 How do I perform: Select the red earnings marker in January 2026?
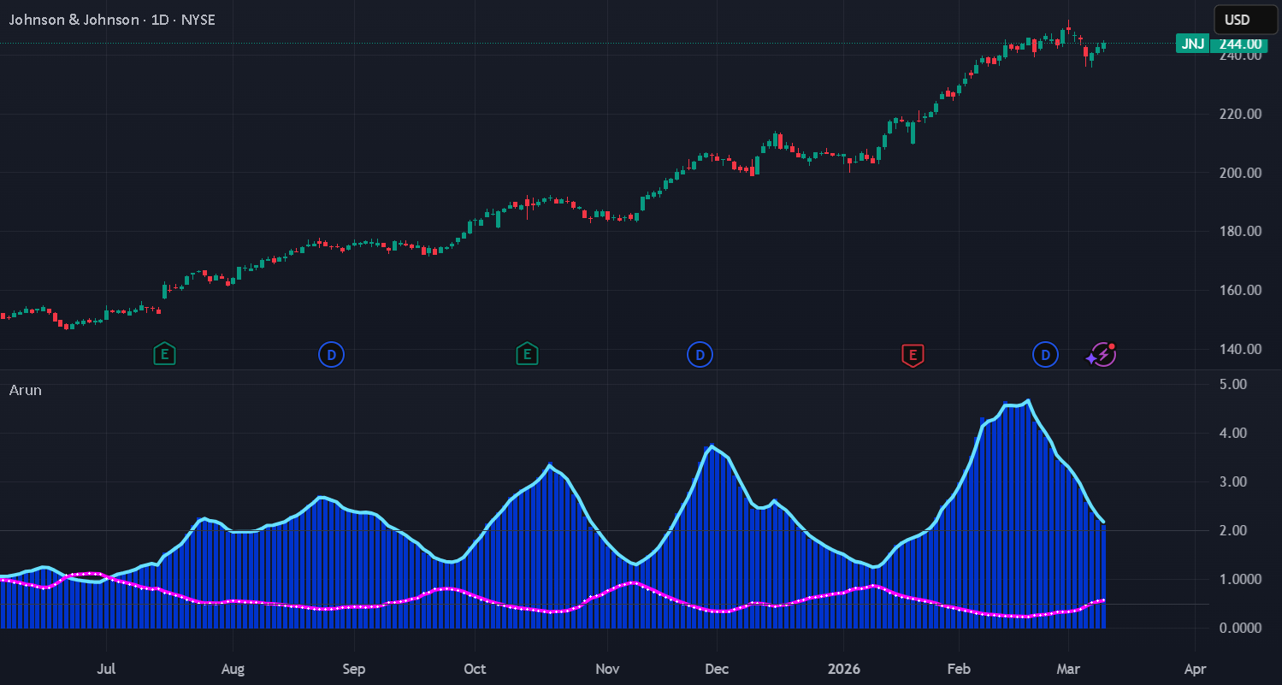coord(913,353)
